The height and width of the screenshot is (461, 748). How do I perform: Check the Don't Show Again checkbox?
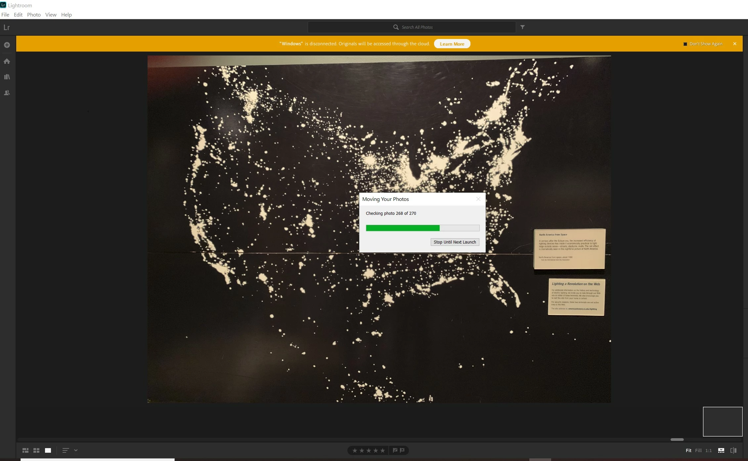click(x=685, y=44)
